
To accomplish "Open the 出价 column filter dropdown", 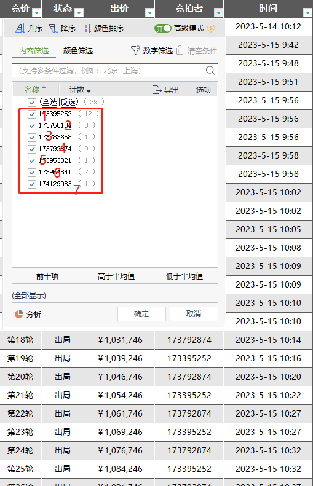I will click(150, 12).
